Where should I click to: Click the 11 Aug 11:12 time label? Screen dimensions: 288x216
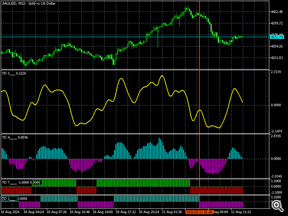[x=241, y=212]
